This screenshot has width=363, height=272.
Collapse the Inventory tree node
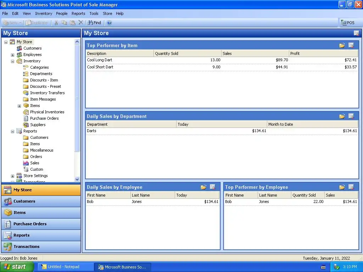pyautogui.click(x=12, y=61)
